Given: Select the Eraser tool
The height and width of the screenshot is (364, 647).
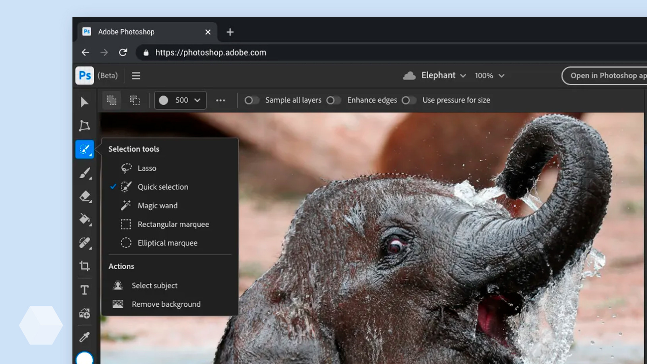Looking at the screenshot, I should pyautogui.click(x=85, y=196).
